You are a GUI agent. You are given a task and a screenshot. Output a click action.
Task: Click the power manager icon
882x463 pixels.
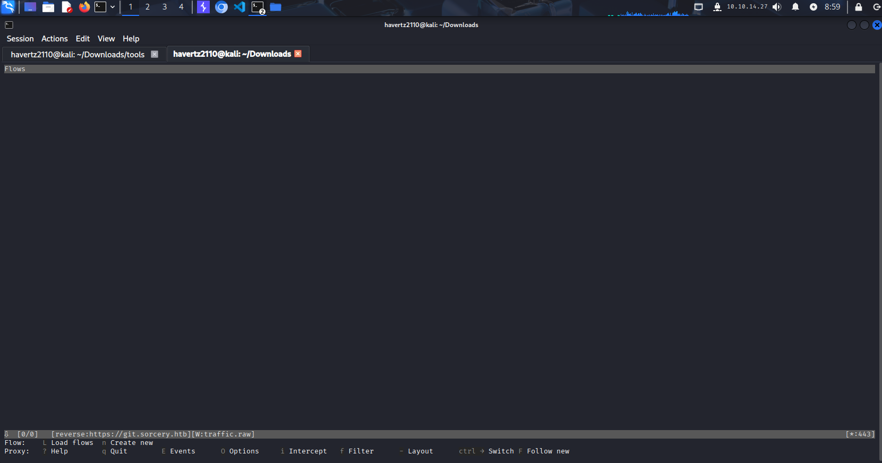pyautogui.click(x=814, y=7)
